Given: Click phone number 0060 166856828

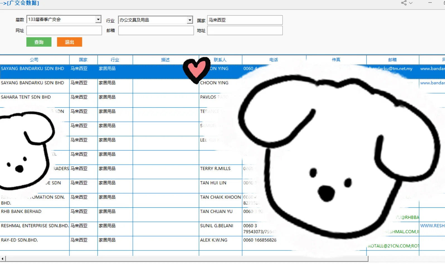Looking at the screenshot, I should pos(260,240).
